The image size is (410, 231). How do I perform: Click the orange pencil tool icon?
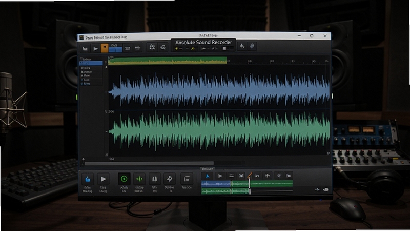[250, 175]
